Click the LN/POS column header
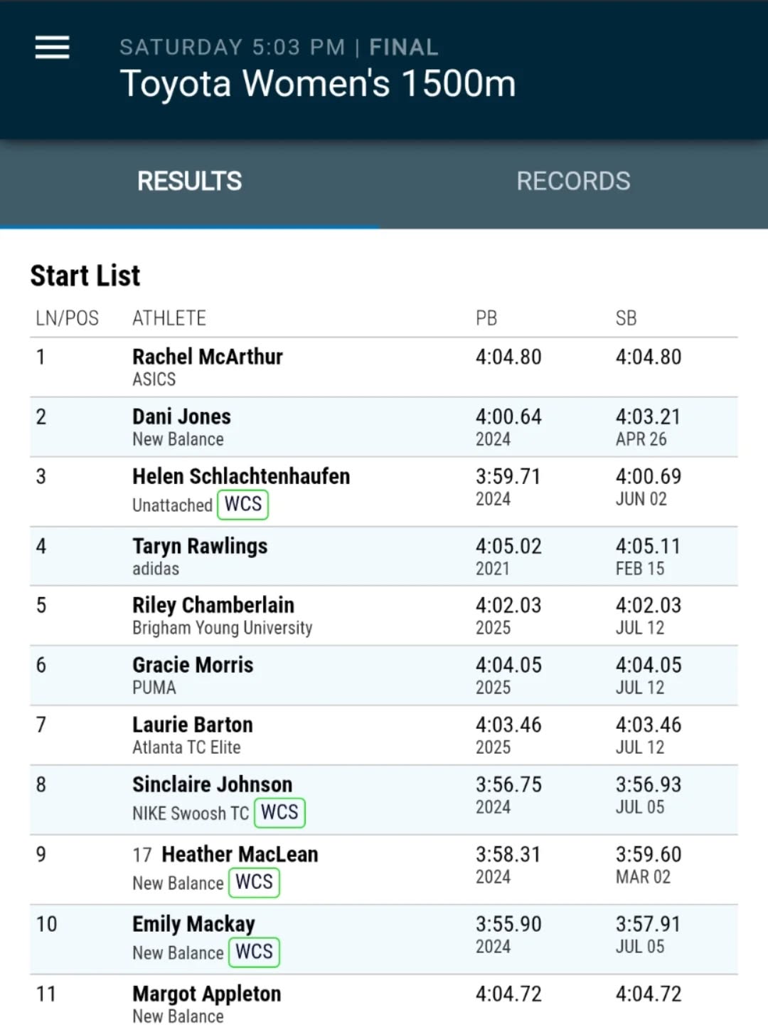The width and height of the screenshot is (768, 1025). (68, 318)
